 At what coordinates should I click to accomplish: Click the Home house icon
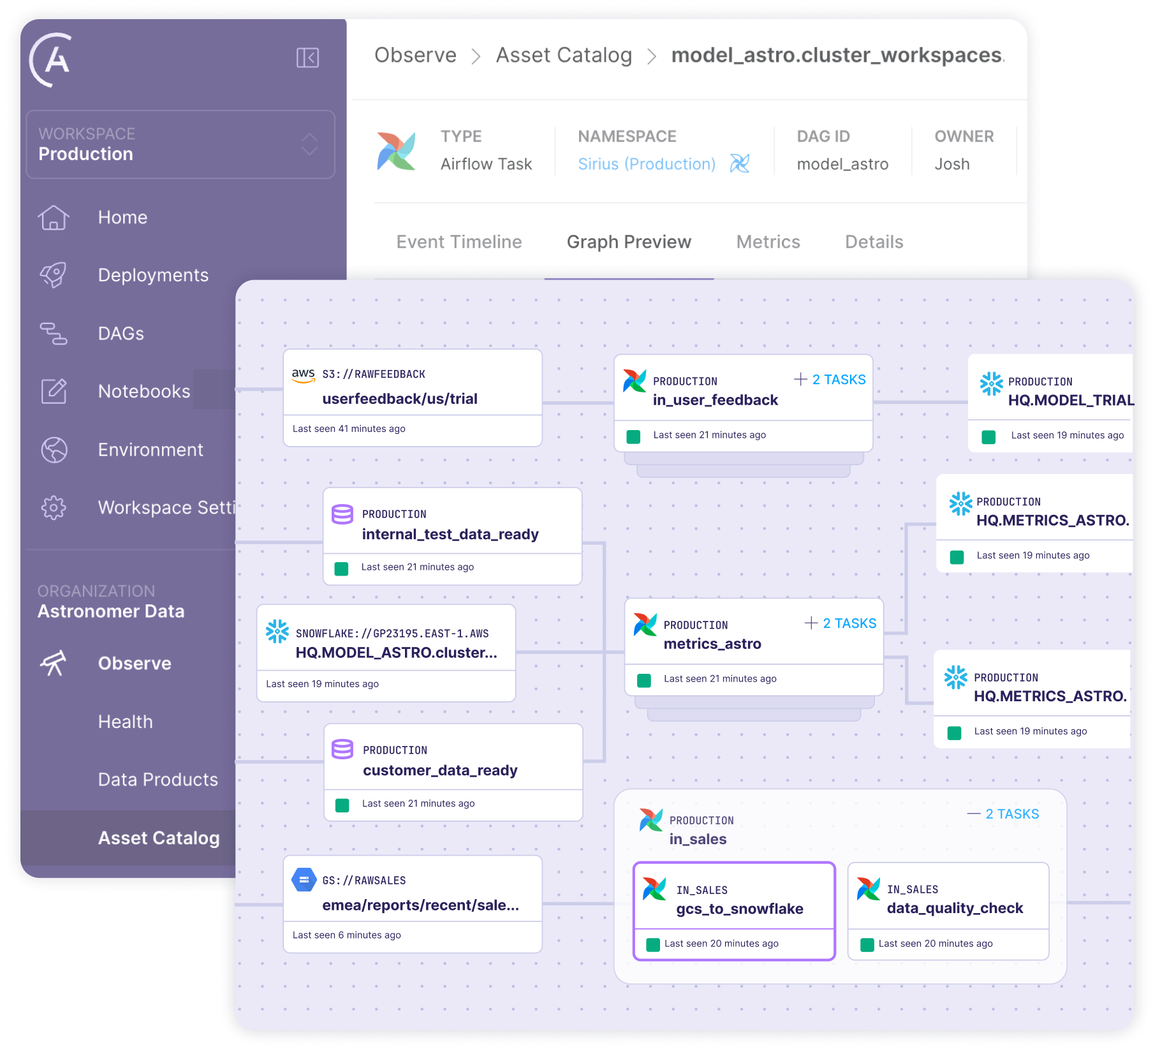(54, 218)
